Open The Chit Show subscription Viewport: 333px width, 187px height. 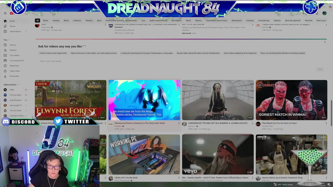tap(15, 111)
